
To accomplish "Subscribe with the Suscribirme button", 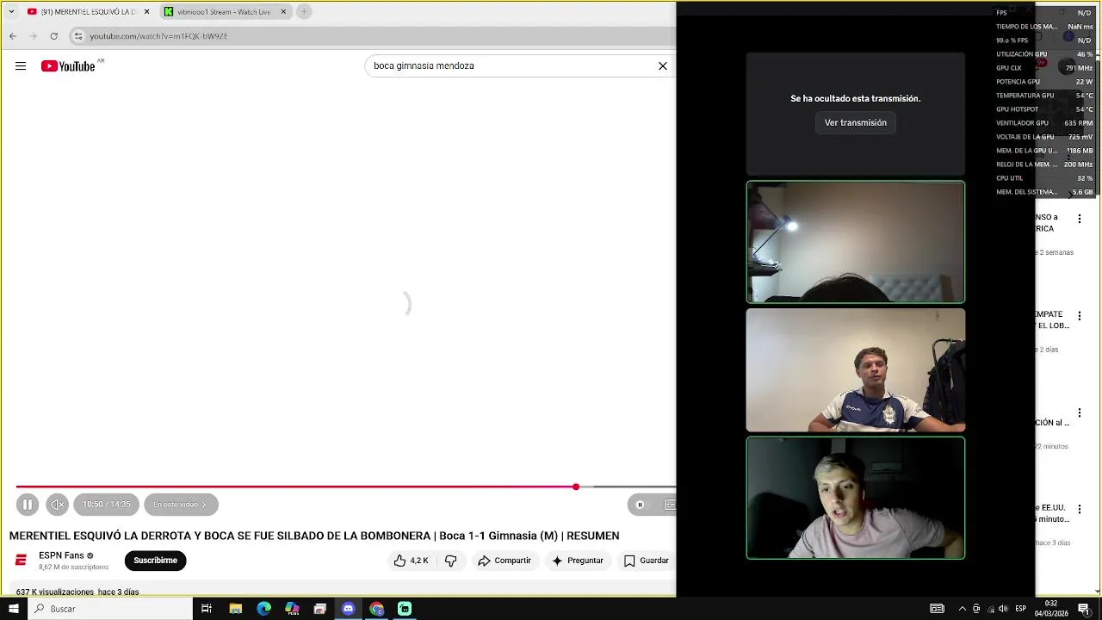I will coord(155,561).
